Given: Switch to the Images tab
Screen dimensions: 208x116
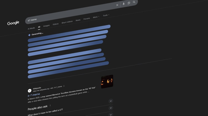Looking at the screenshot, I should (x=46, y=26).
